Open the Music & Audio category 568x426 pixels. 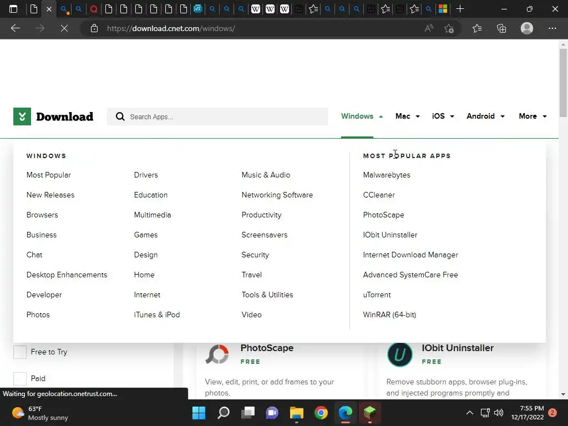(266, 175)
